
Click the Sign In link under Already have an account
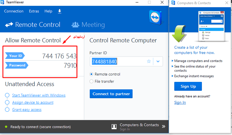(180, 102)
